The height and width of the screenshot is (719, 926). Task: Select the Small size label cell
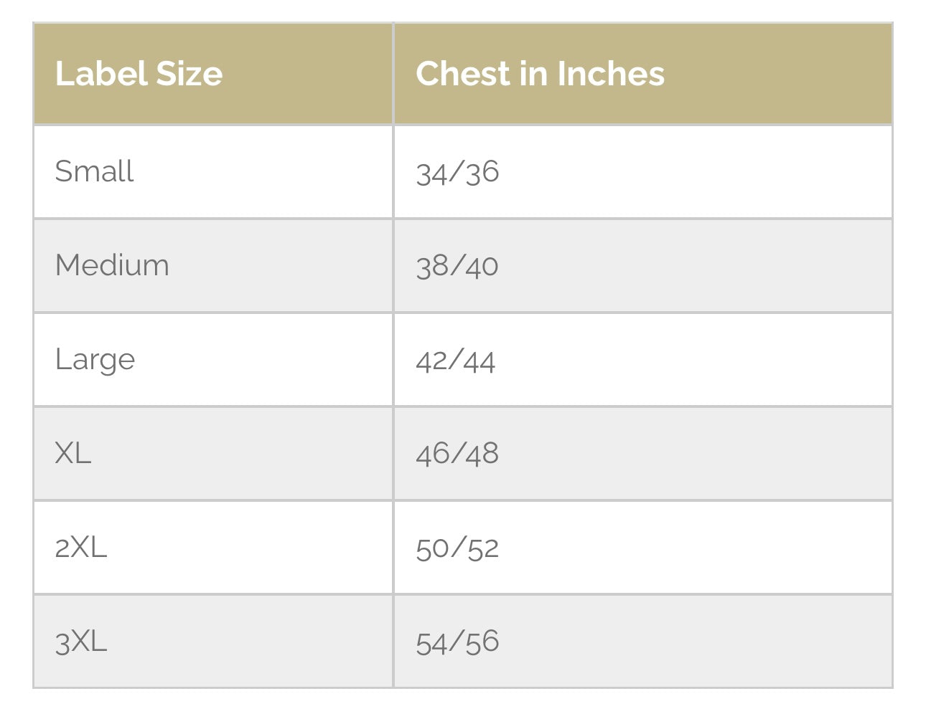[x=94, y=171]
